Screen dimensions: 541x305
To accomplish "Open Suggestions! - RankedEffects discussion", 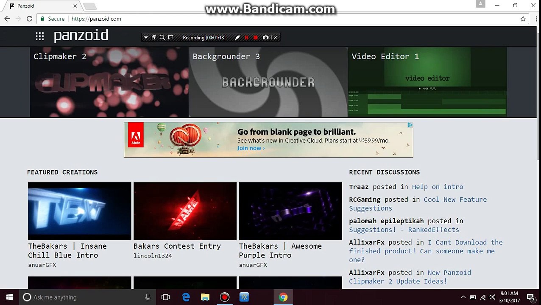I will 404,230.
